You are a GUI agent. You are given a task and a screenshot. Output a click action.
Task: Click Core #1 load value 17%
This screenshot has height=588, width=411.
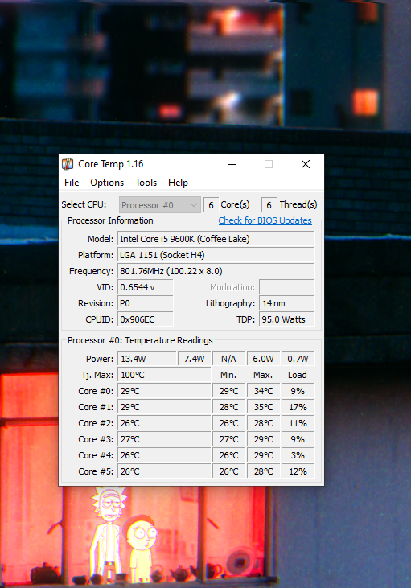[x=298, y=407]
